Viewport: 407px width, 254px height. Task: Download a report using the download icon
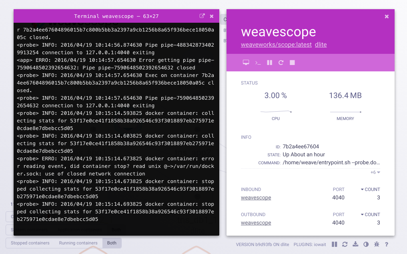[355, 244]
